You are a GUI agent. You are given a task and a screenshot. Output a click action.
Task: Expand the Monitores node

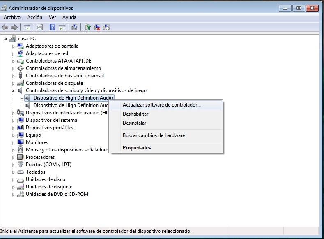point(13,143)
